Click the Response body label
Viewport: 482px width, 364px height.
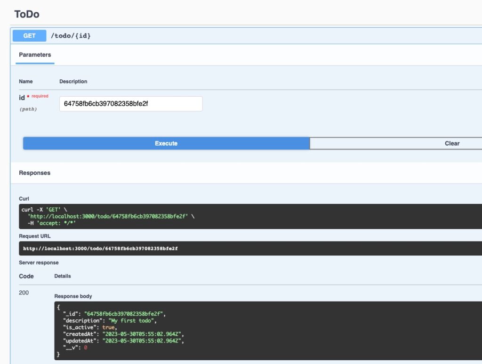pos(73,296)
